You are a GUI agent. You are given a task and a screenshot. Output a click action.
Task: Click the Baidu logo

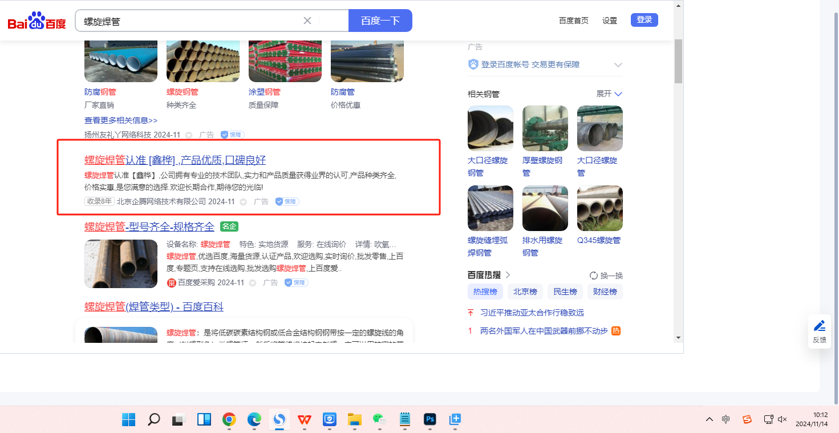[x=37, y=21]
